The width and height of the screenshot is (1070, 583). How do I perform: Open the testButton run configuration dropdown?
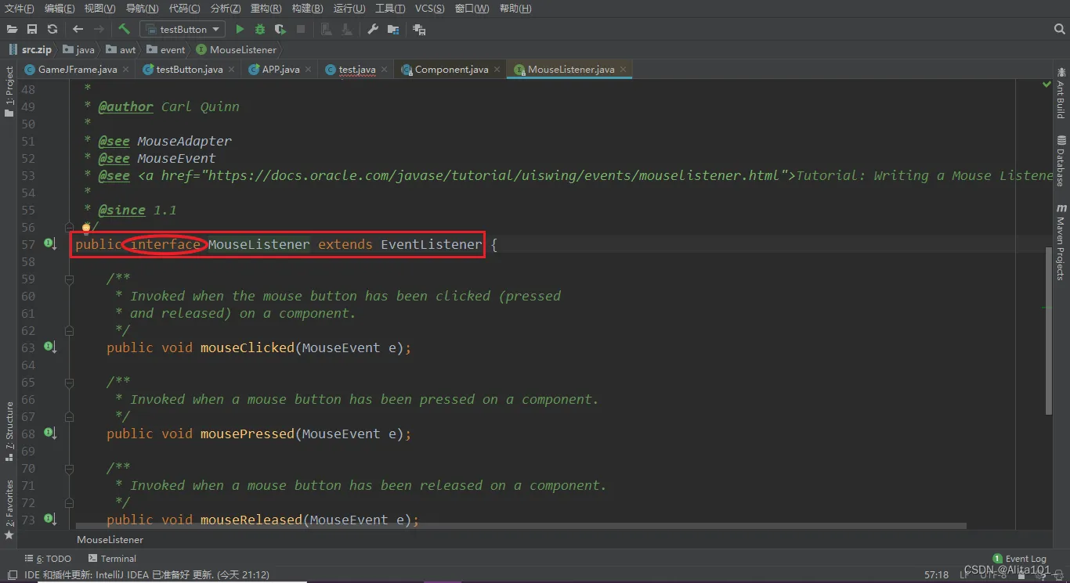click(x=183, y=29)
